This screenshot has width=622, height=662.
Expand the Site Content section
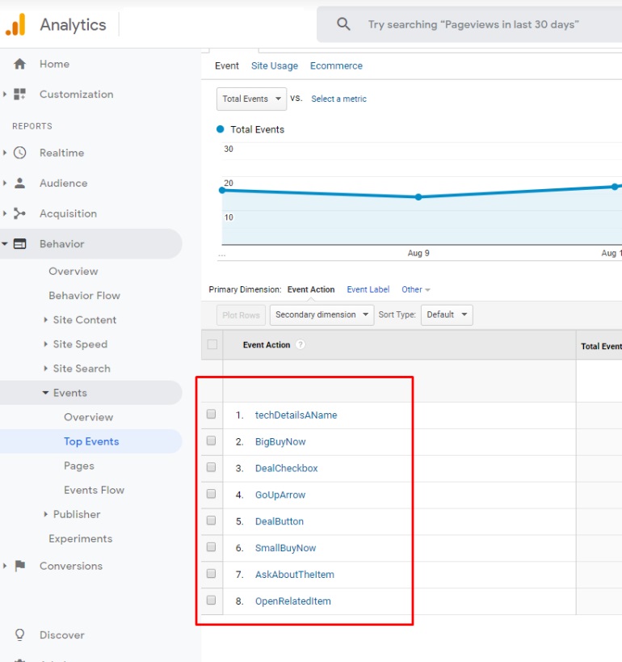pos(84,320)
